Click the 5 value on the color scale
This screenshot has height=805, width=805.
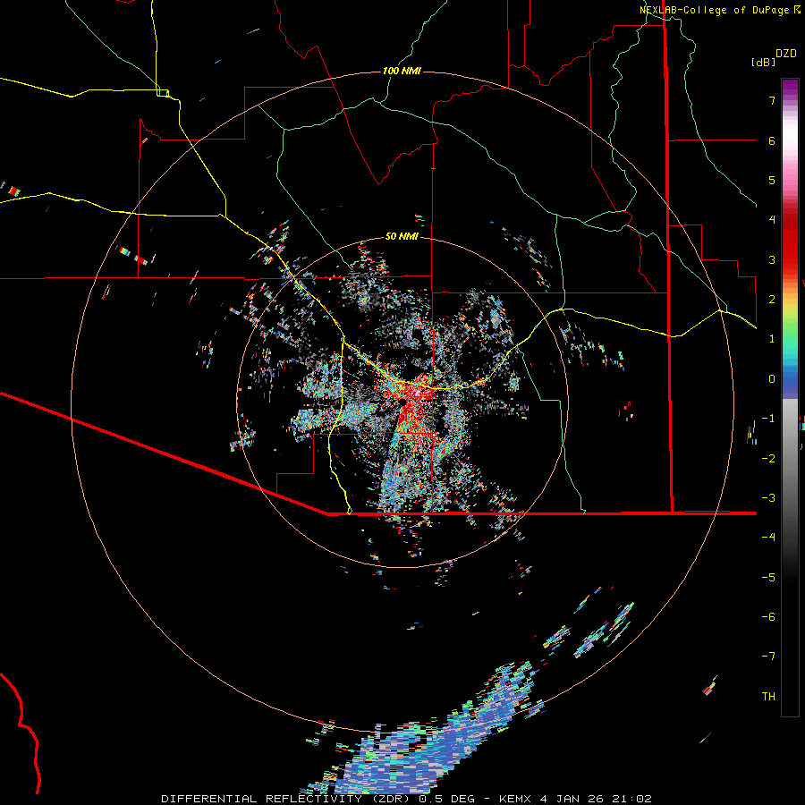pos(772,180)
